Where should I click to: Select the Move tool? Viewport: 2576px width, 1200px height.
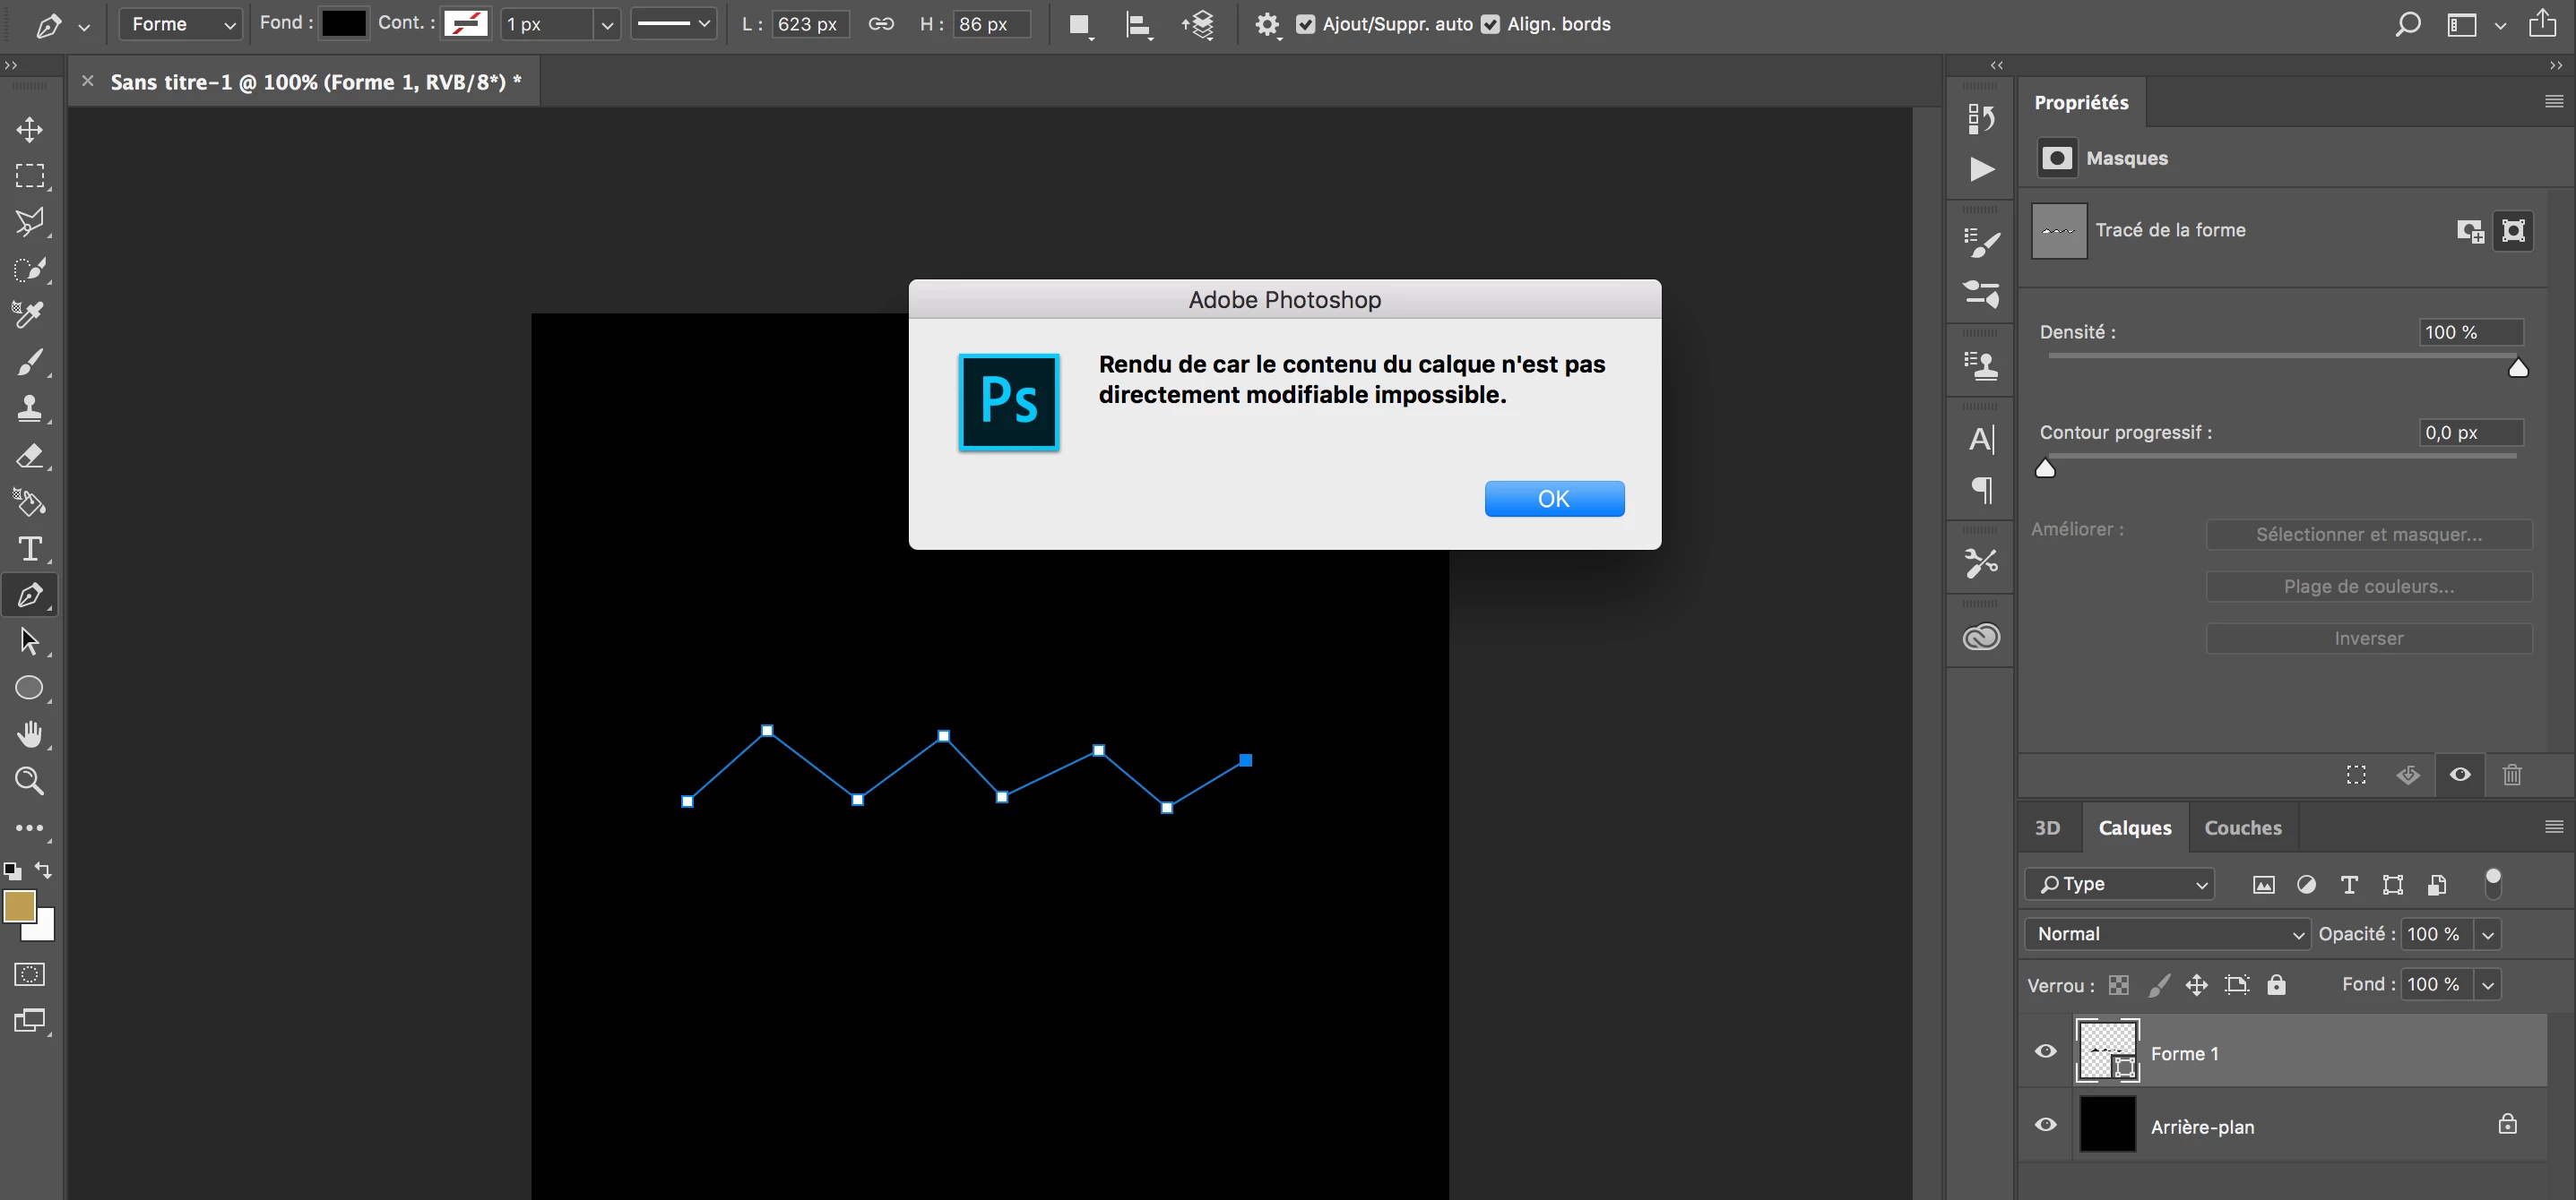29,130
